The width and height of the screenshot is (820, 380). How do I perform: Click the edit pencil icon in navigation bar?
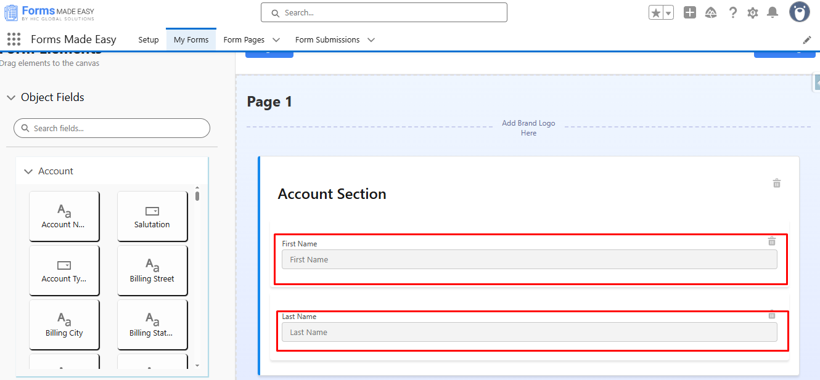(x=807, y=40)
